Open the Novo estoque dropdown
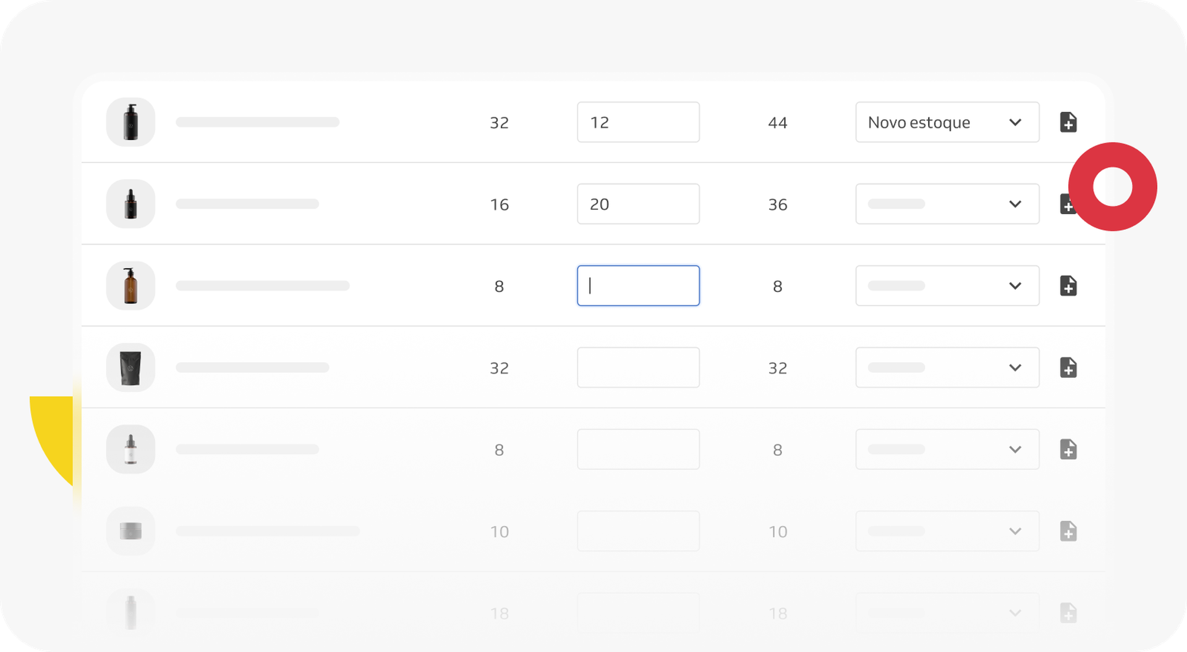The image size is (1187, 652). tap(947, 122)
